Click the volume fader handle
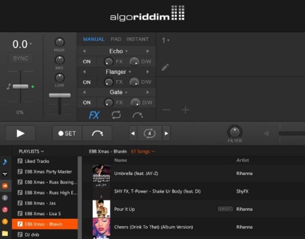Screen dimensions: 305x239 tap(60, 95)
